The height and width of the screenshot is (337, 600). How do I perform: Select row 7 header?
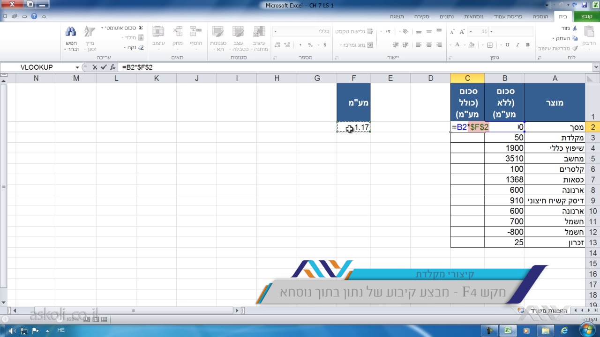592,180
